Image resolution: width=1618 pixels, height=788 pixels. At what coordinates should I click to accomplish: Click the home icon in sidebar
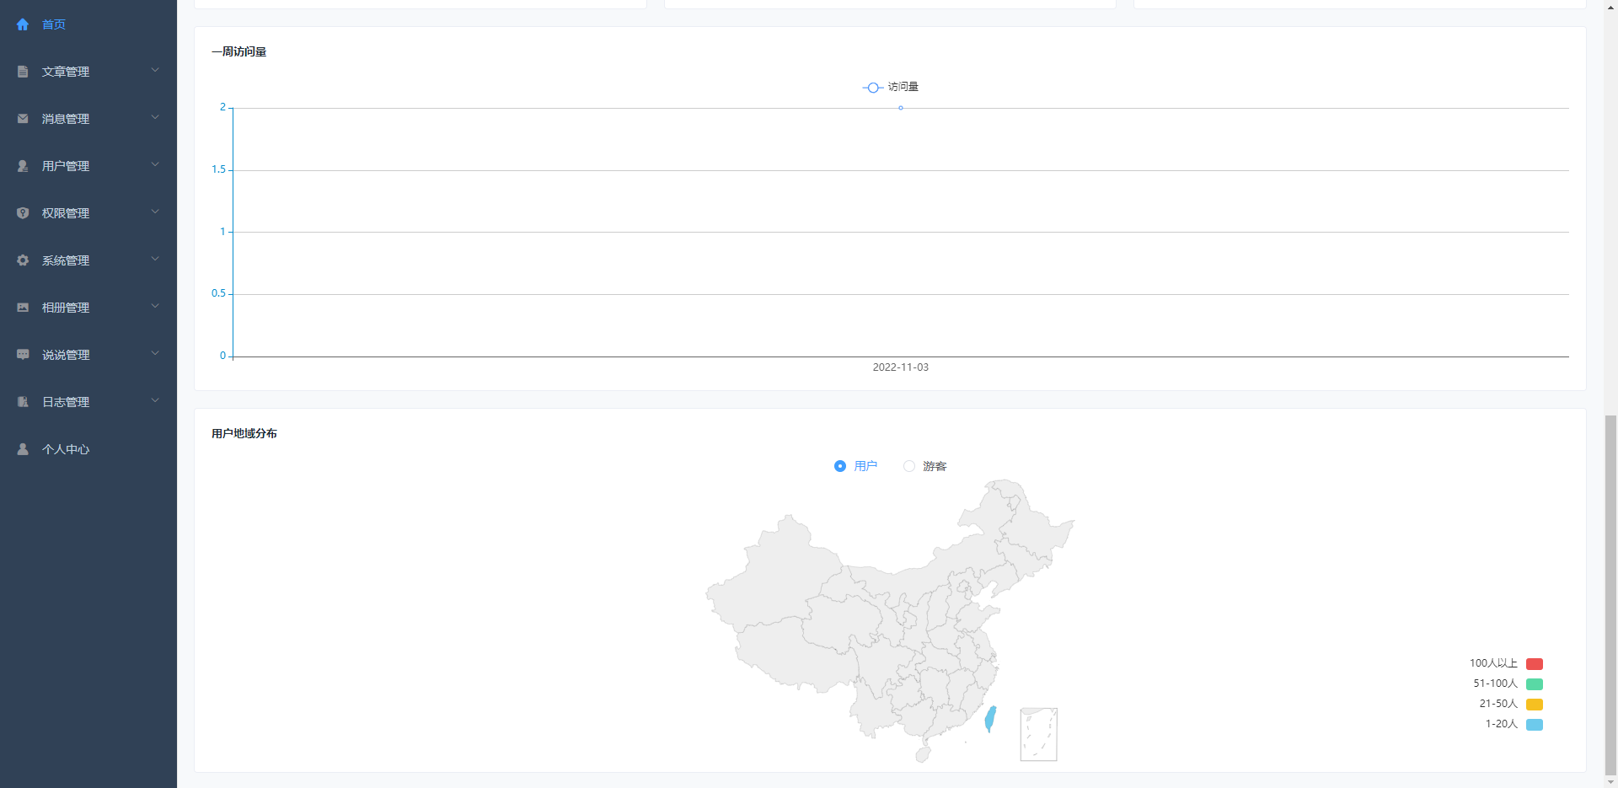point(23,24)
